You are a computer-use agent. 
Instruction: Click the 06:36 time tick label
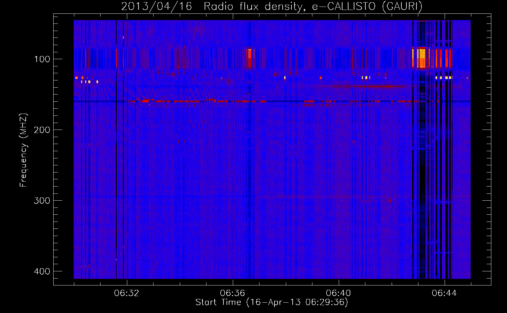coord(233,293)
